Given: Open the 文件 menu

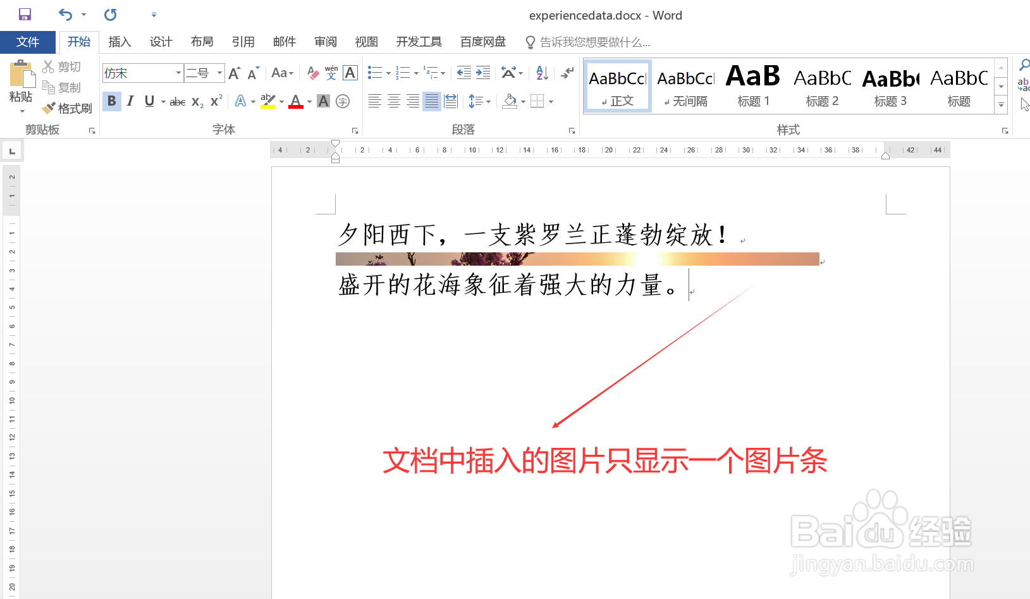Looking at the screenshot, I should [x=28, y=42].
